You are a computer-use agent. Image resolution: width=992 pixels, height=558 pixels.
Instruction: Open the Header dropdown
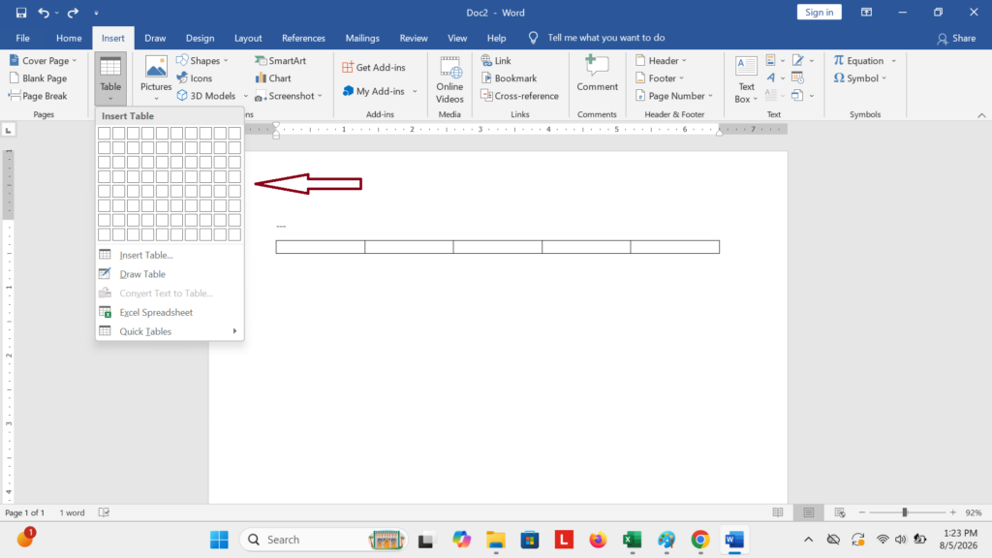[661, 61]
